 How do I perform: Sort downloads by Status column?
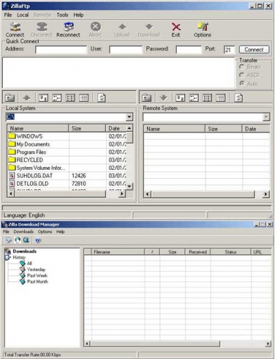pyautogui.click(x=230, y=252)
